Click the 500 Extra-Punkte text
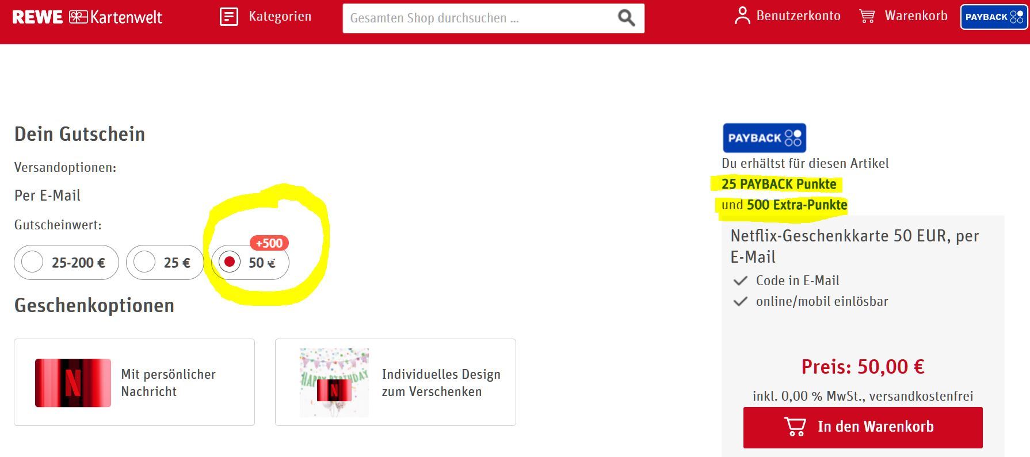1030x457 pixels. pyautogui.click(x=797, y=205)
